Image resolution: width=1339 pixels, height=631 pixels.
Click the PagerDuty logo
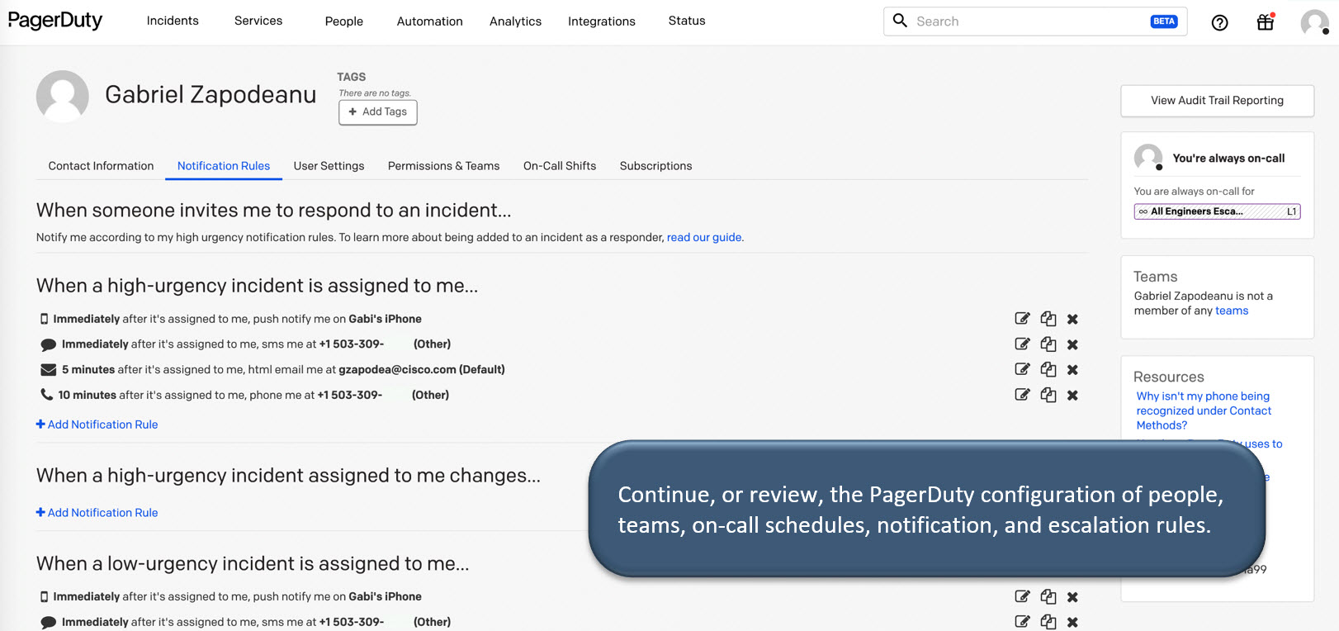(x=55, y=21)
